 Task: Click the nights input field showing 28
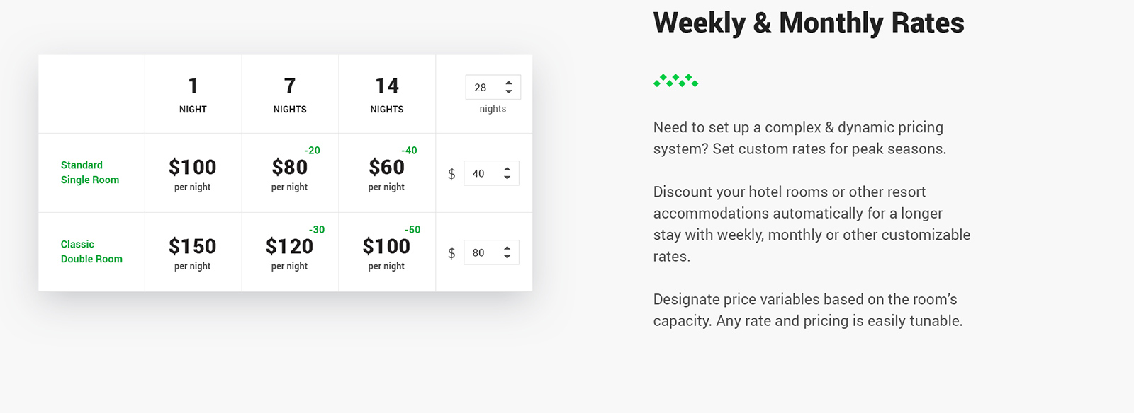coord(493,87)
